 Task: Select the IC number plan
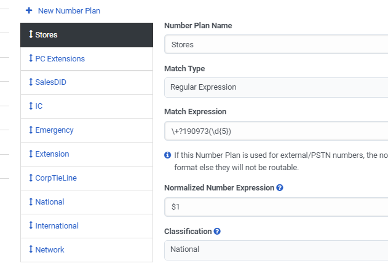[x=39, y=106]
